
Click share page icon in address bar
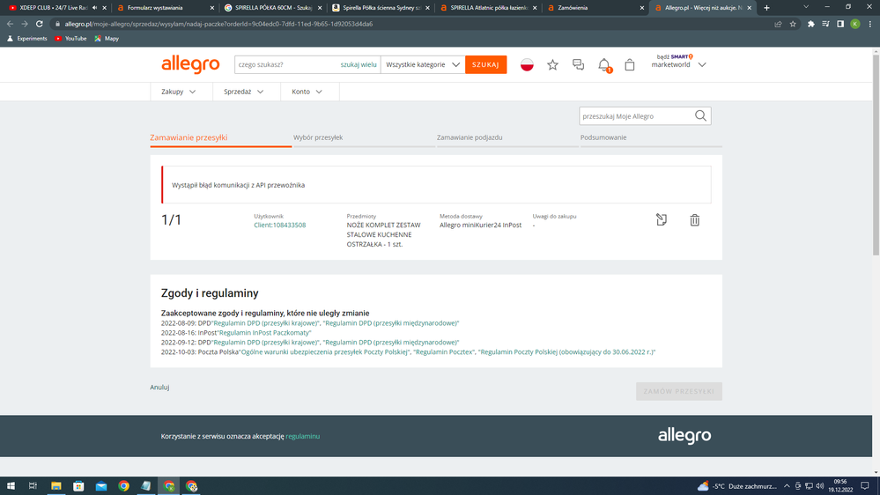[x=778, y=24]
